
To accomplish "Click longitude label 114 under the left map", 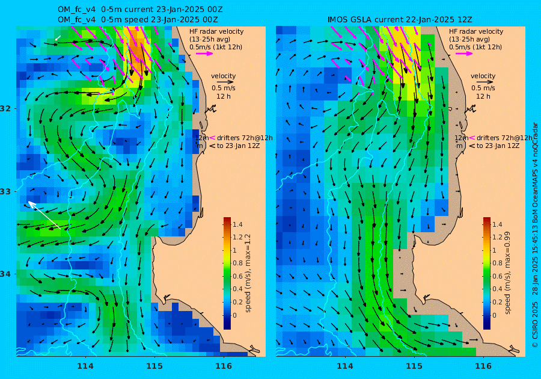I will click(85, 366).
